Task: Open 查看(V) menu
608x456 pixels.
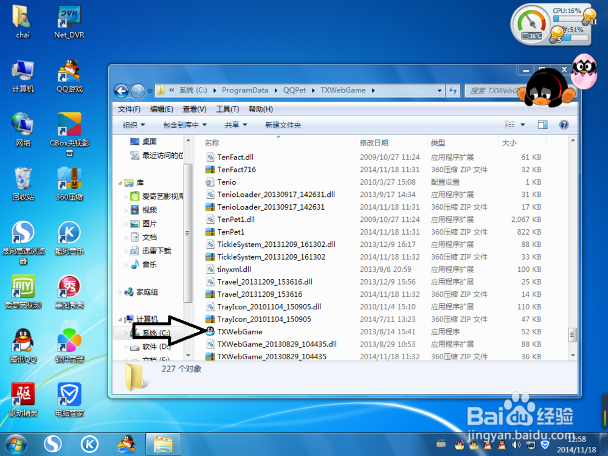Action: tap(195, 109)
